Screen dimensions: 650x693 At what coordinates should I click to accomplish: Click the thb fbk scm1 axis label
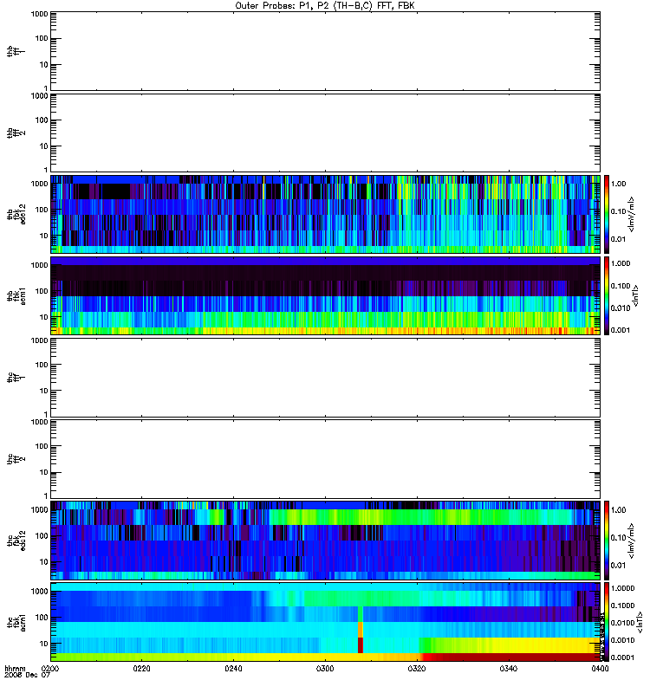tap(16, 295)
